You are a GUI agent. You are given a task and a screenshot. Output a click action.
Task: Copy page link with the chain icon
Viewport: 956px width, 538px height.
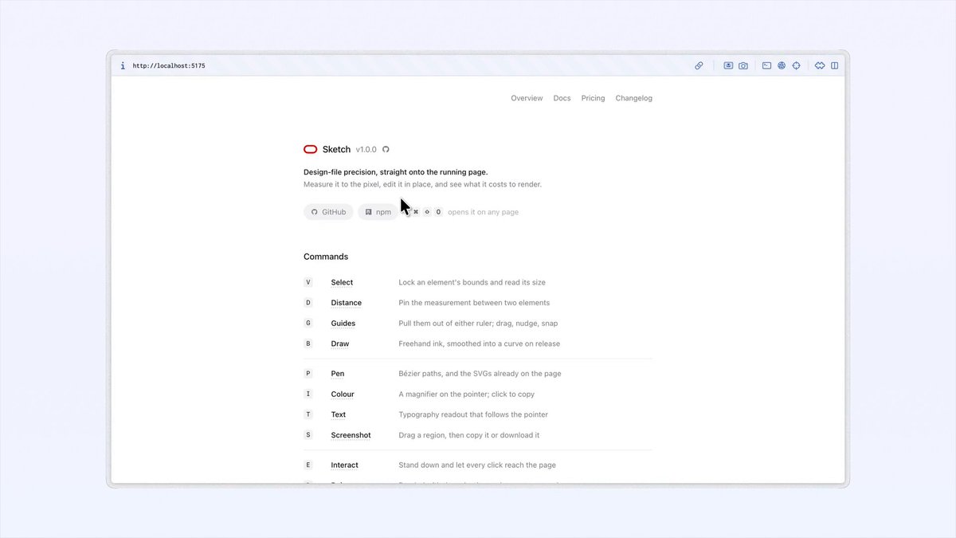[x=699, y=66]
